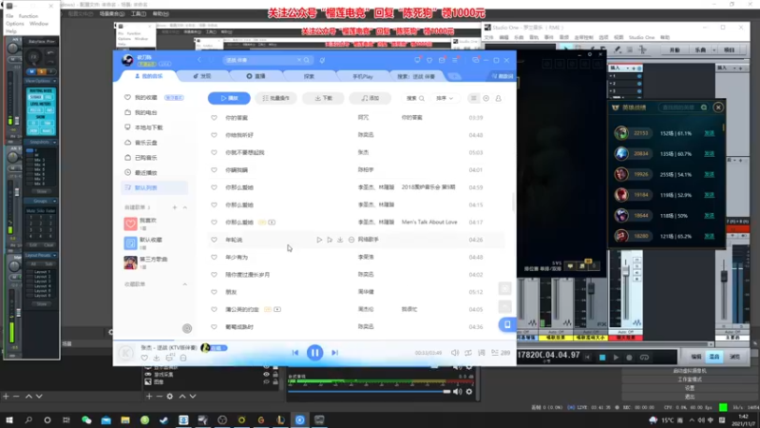
Task: Pause the song in Kugou player
Action: point(314,353)
